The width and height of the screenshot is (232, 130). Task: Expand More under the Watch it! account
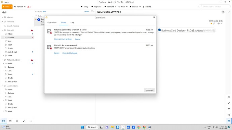(3, 56)
